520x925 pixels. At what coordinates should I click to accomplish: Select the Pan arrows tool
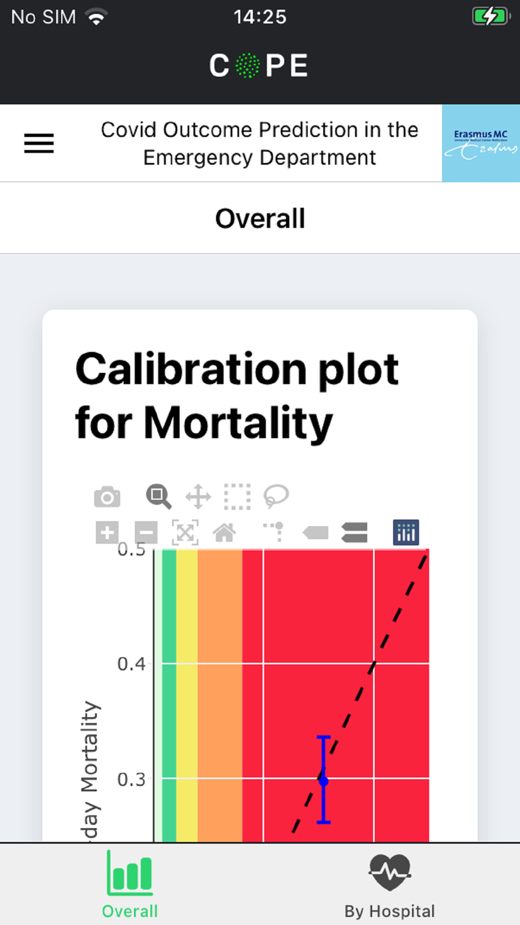tap(198, 496)
